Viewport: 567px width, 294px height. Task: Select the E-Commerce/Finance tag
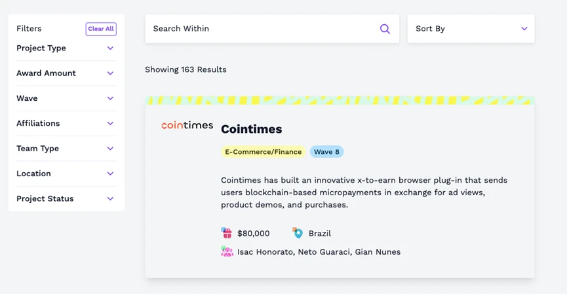tap(264, 152)
